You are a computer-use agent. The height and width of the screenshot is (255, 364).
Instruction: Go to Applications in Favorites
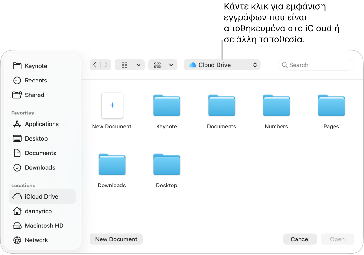coord(42,124)
